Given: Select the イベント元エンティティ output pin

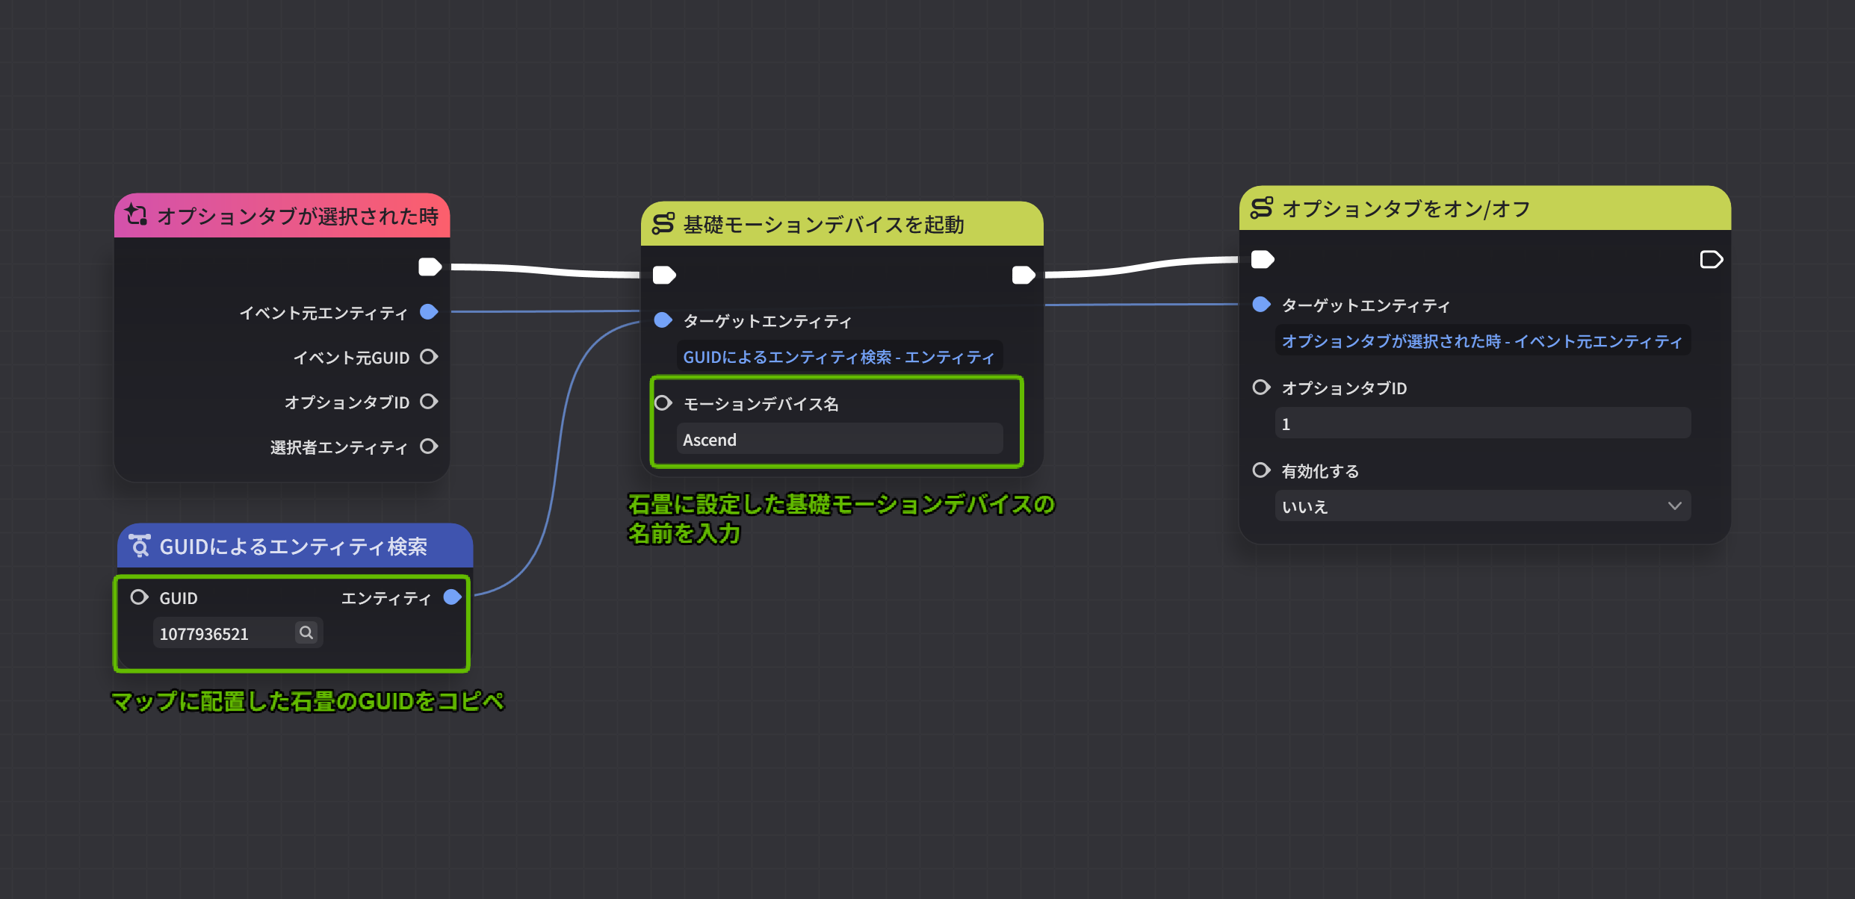Looking at the screenshot, I should [x=429, y=312].
